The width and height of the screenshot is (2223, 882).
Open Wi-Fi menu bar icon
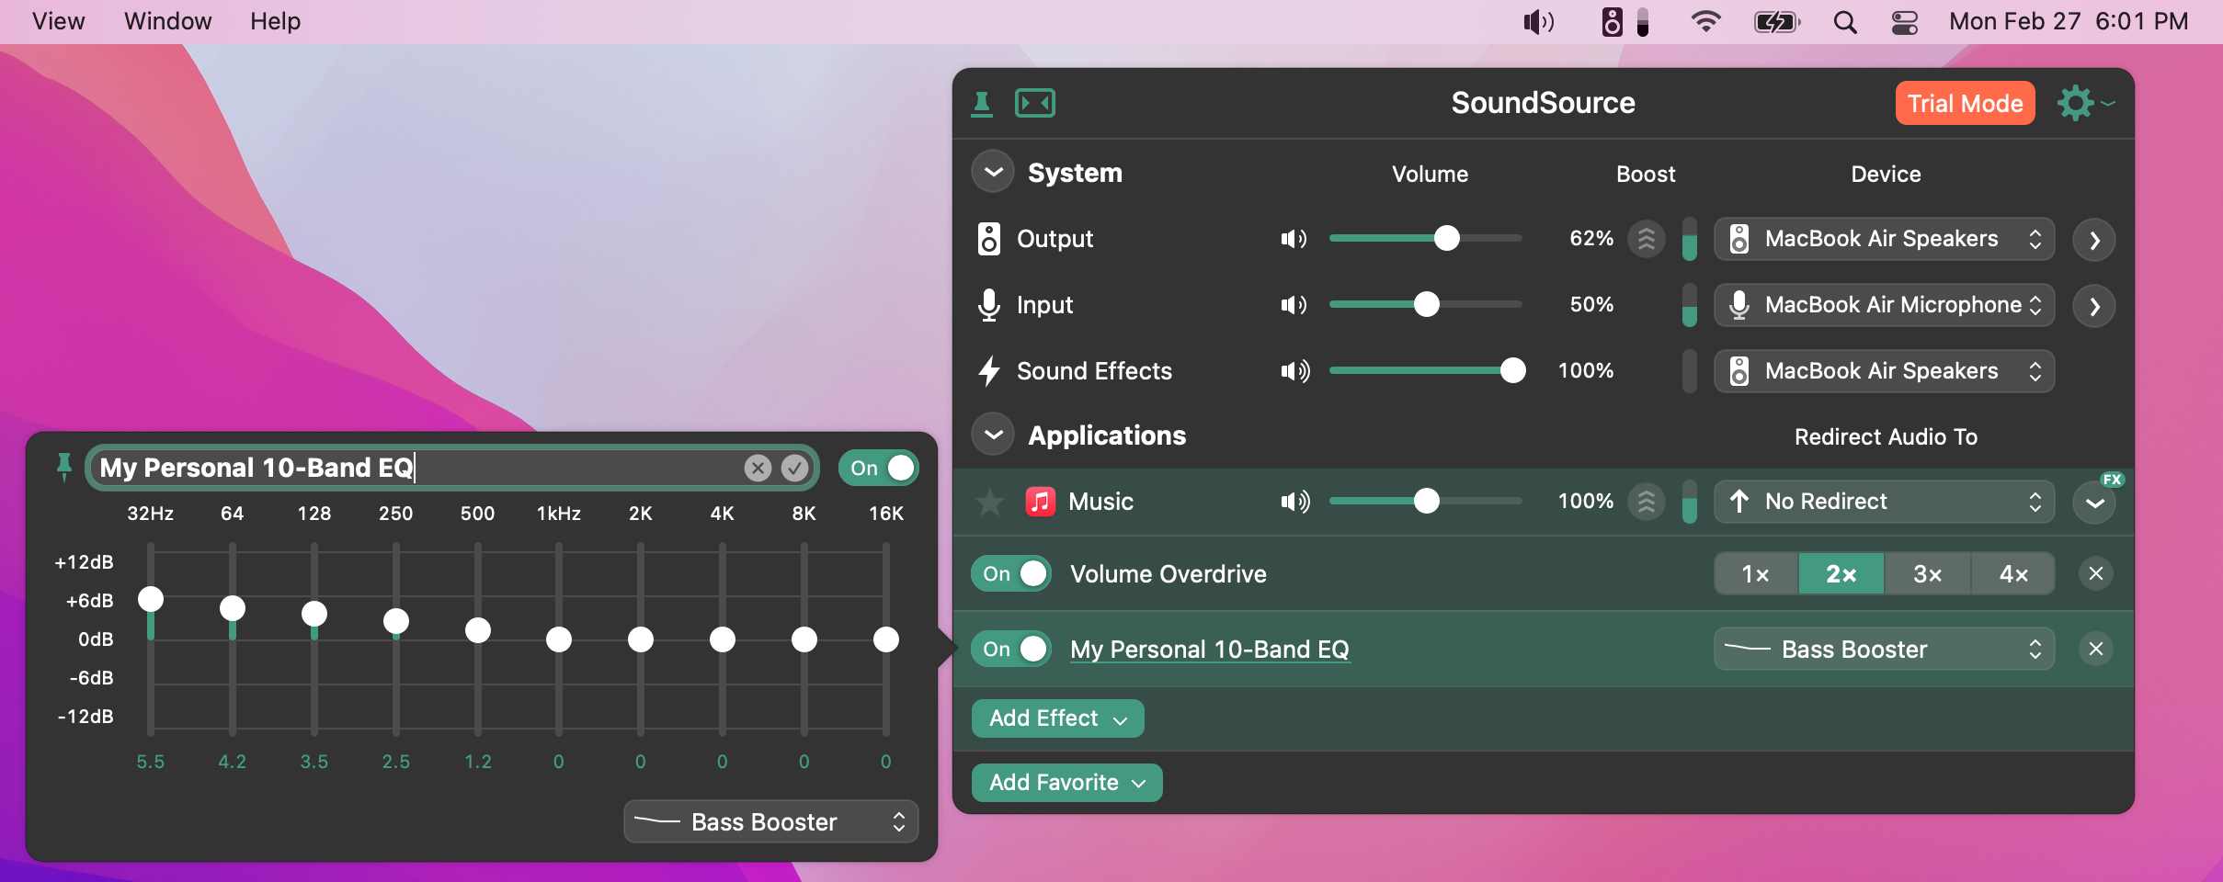pos(1705,21)
